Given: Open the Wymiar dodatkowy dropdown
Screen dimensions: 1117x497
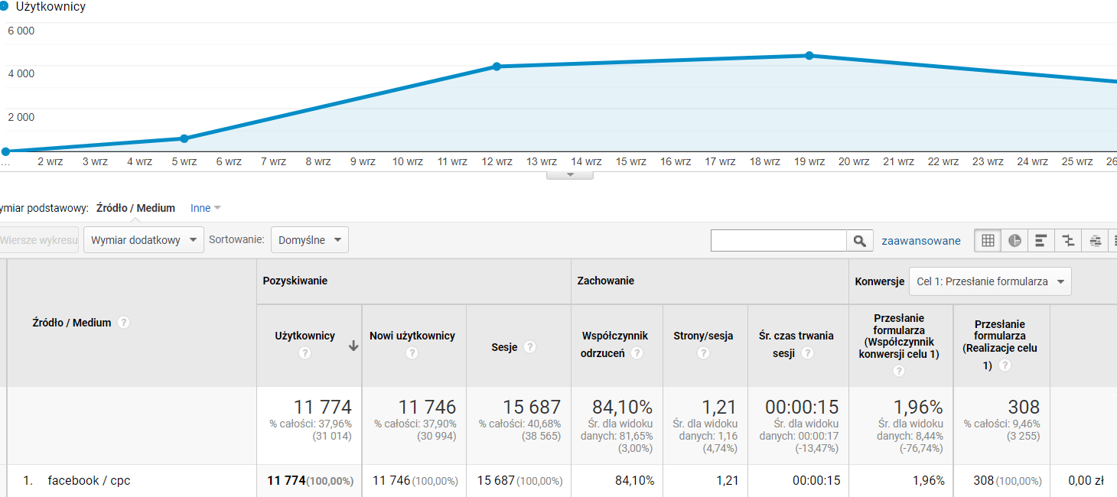Looking at the screenshot, I should (x=143, y=240).
